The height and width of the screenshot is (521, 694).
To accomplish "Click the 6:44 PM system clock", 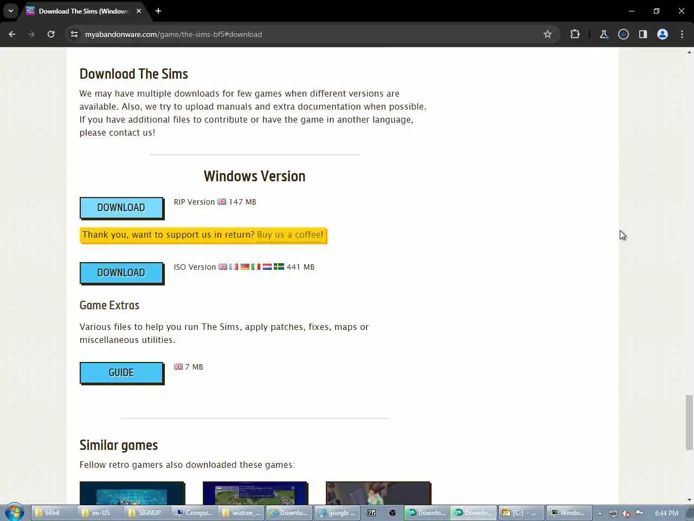I will pos(666,513).
